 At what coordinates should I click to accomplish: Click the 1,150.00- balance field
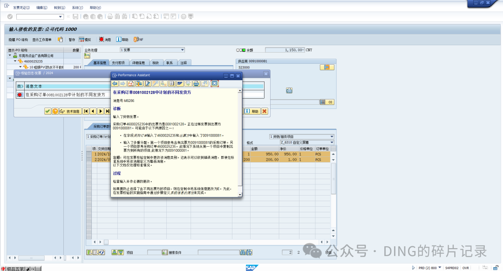(x=285, y=50)
